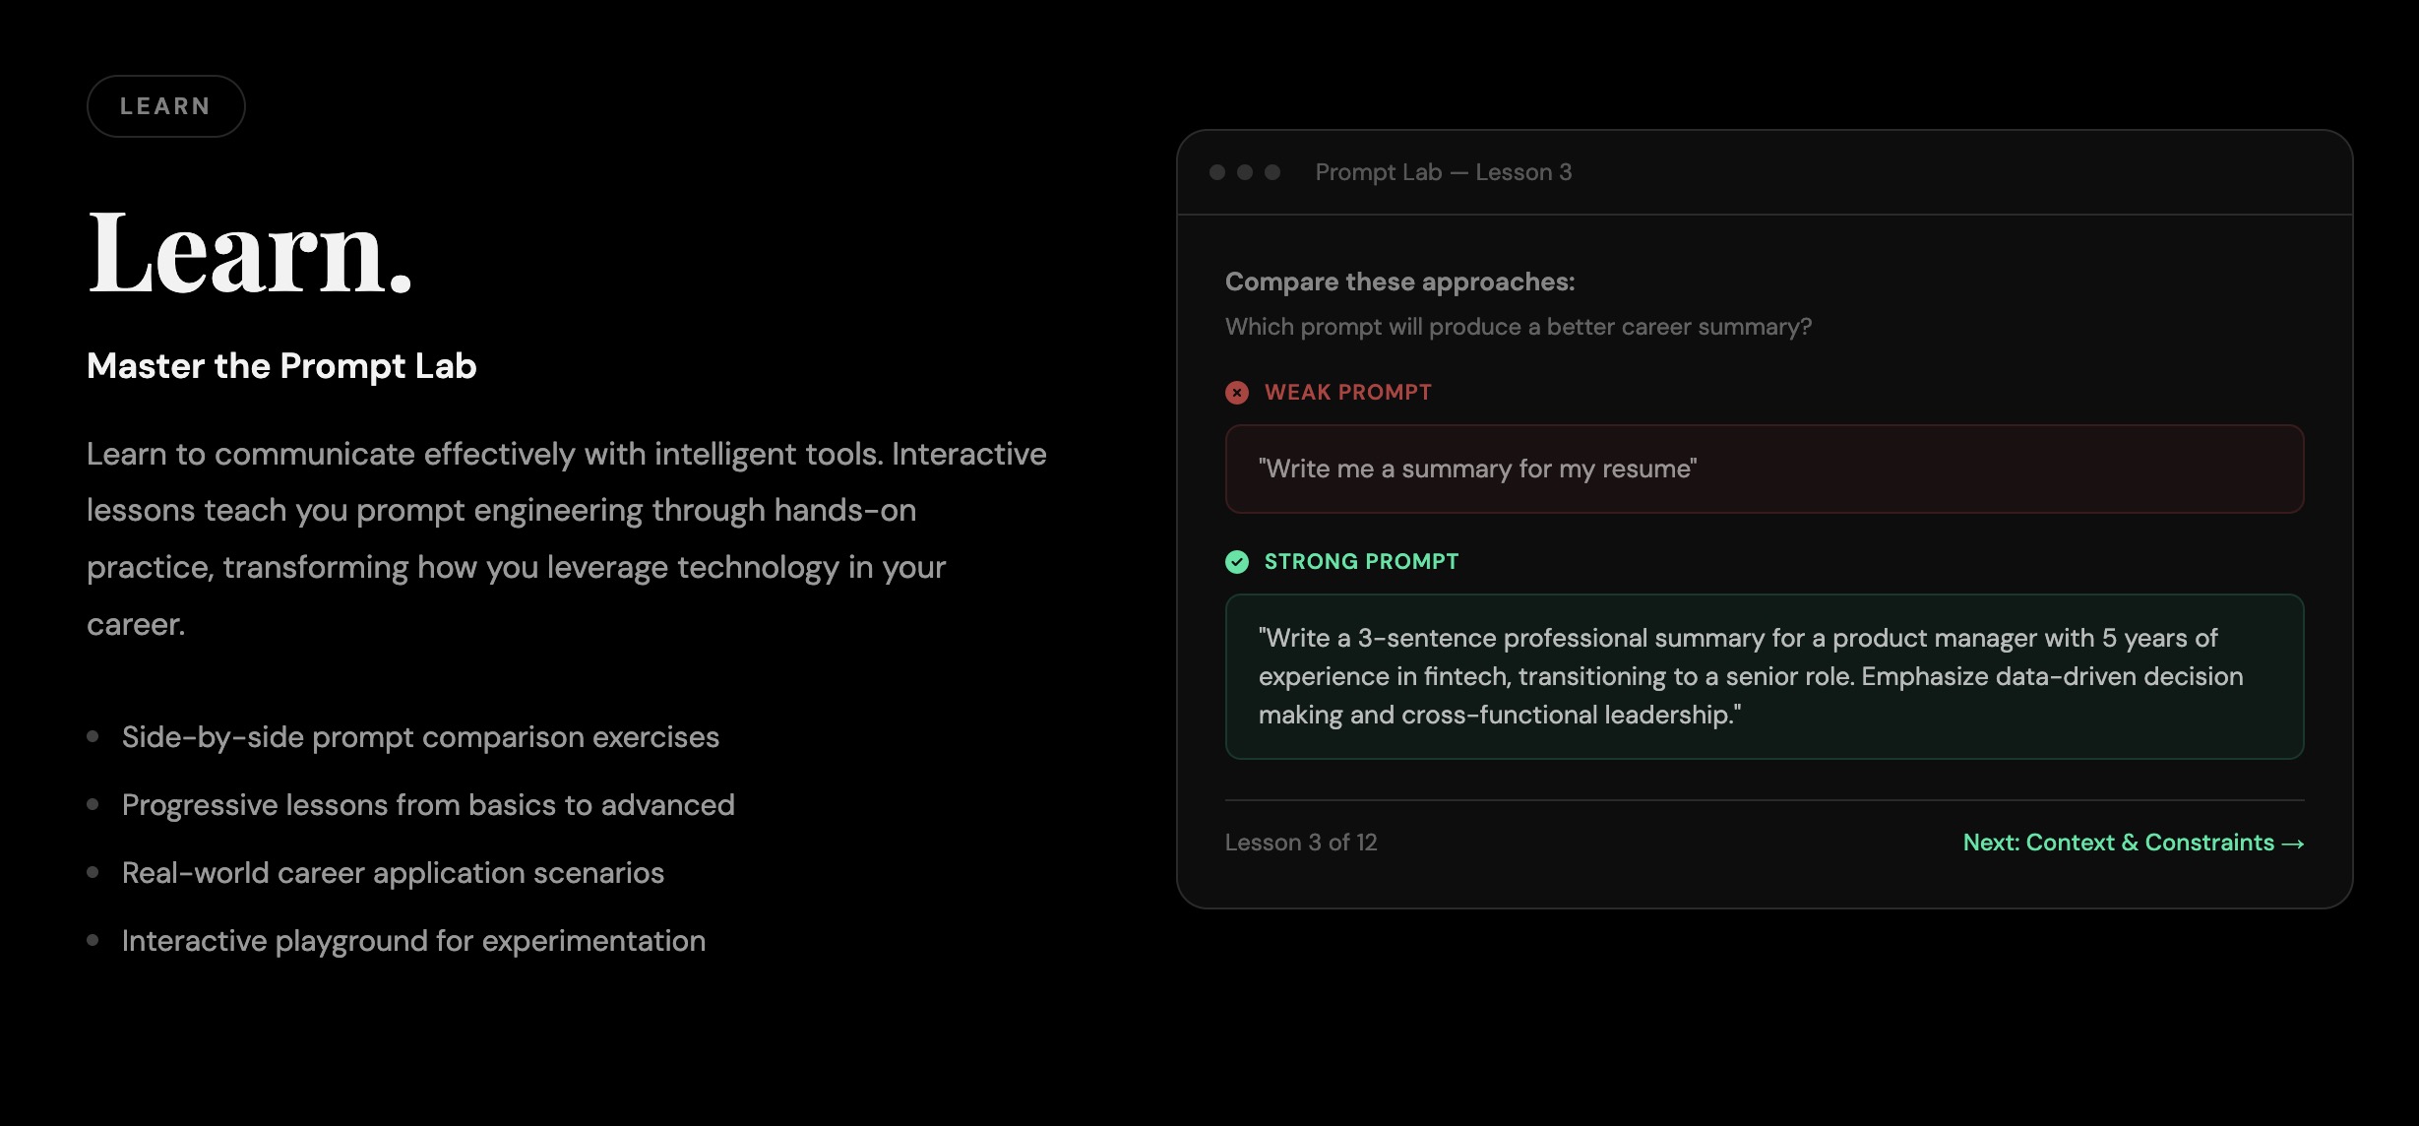Click the first window dot in mockup header
This screenshot has width=2419, height=1126.
coord(1217,172)
